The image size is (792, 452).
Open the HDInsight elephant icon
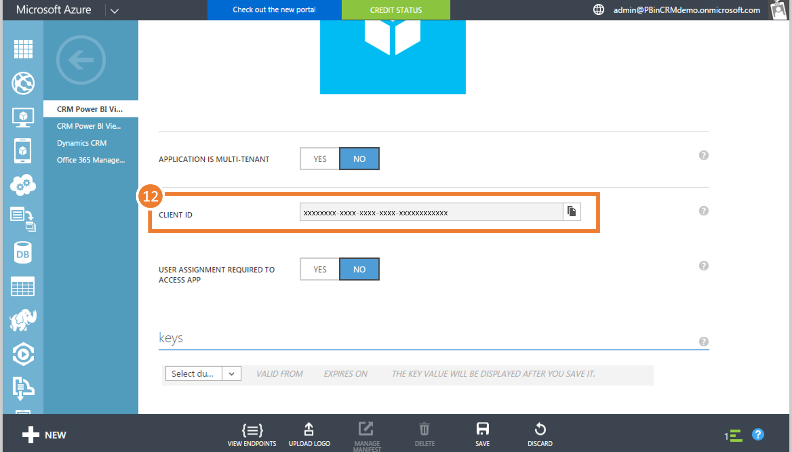click(x=23, y=320)
